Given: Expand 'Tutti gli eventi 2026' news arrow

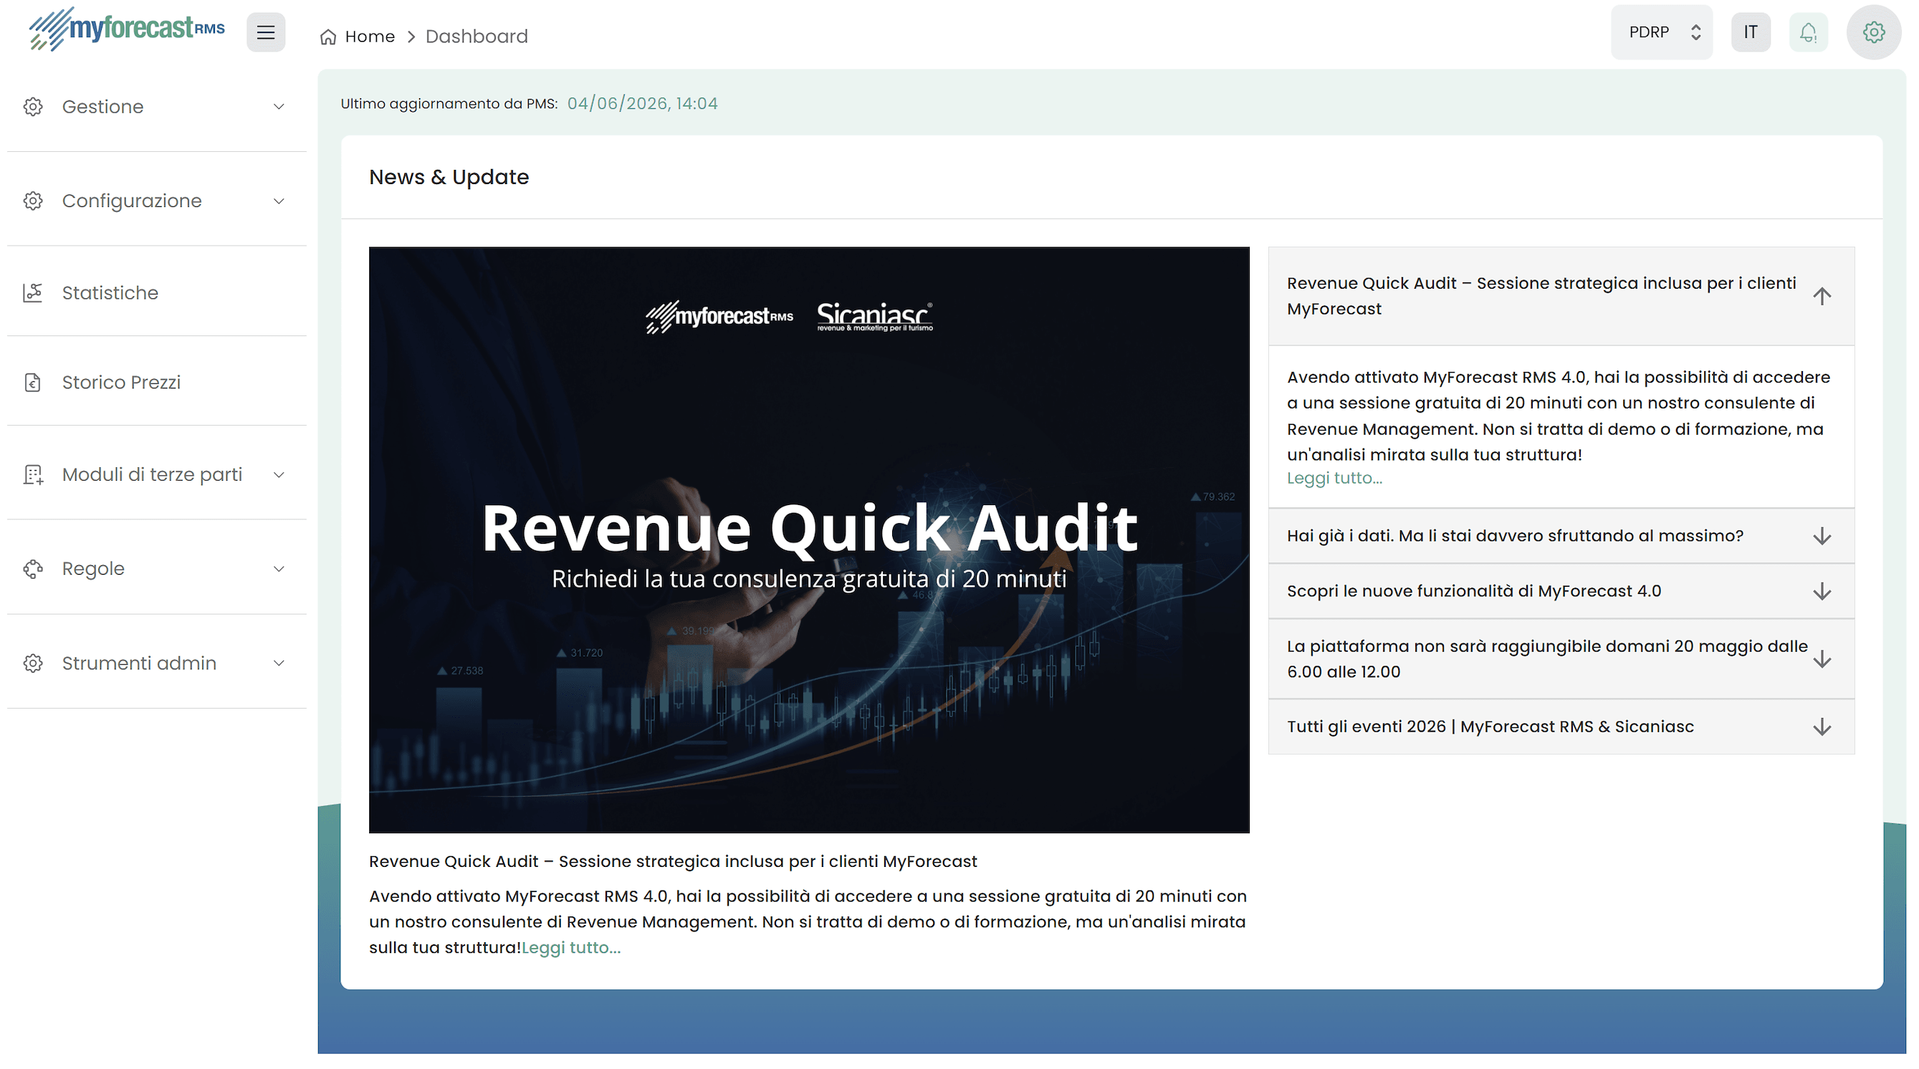Looking at the screenshot, I should pos(1822,727).
